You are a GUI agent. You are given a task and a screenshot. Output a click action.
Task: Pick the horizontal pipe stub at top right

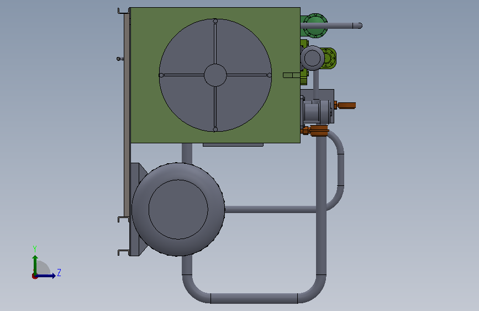(x=331, y=25)
